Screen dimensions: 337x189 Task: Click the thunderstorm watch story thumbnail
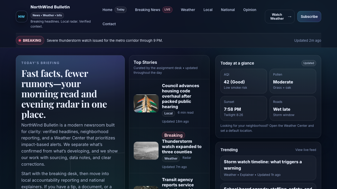(x=146, y=150)
